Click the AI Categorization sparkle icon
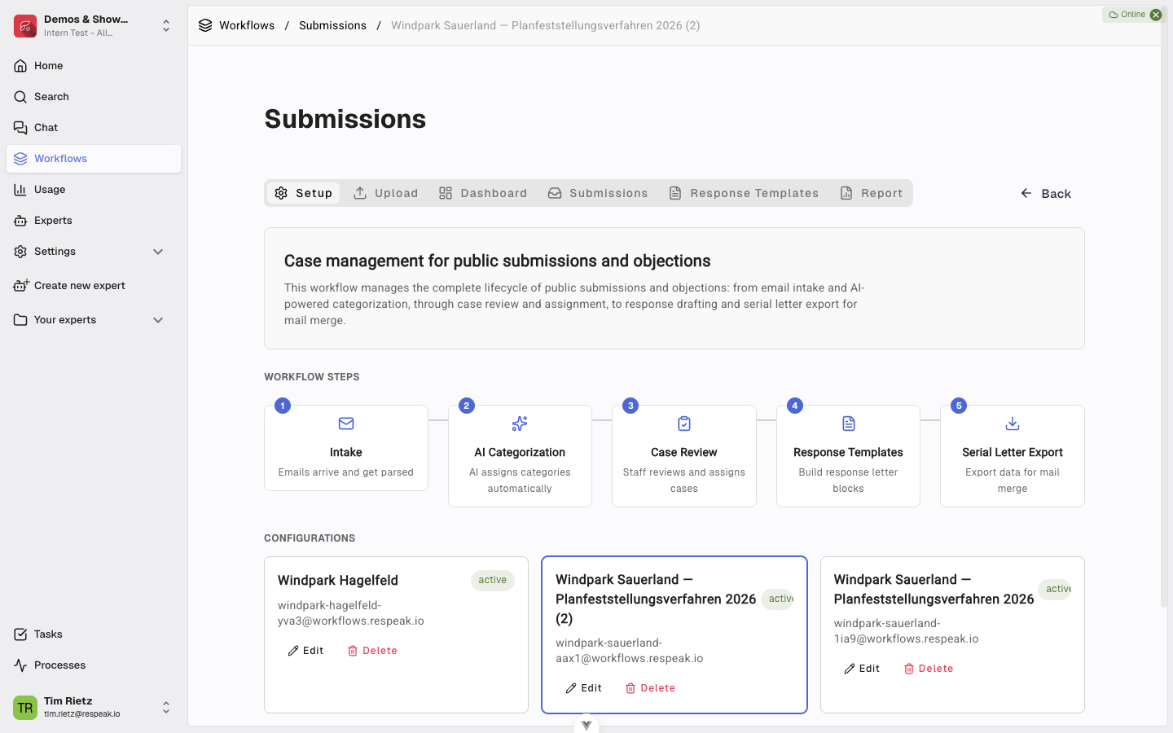The height and width of the screenshot is (733, 1173). point(520,424)
